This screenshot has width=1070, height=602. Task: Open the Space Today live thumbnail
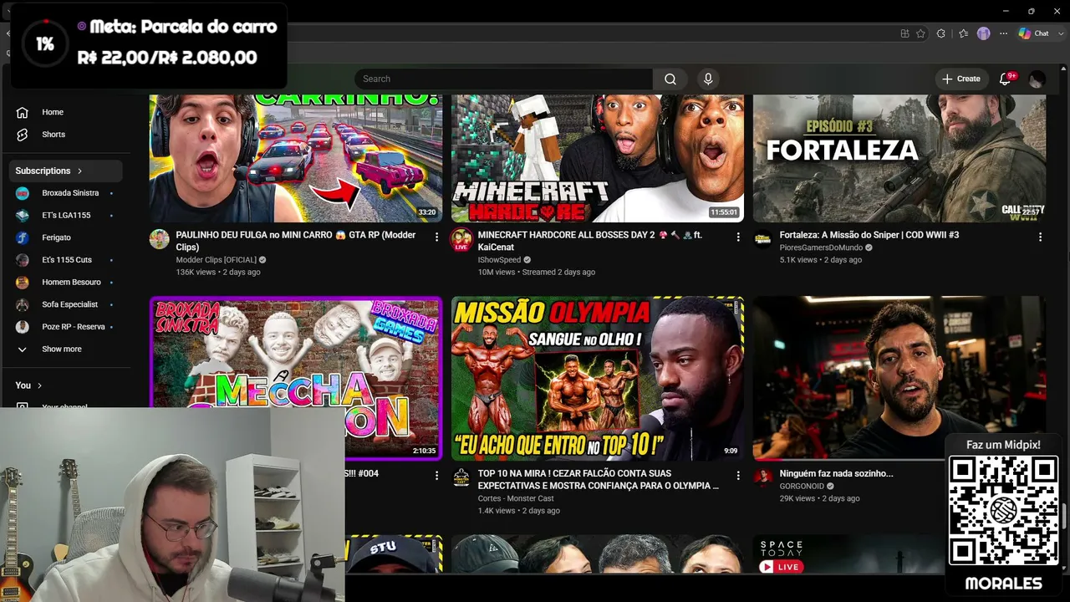(848, 554)
